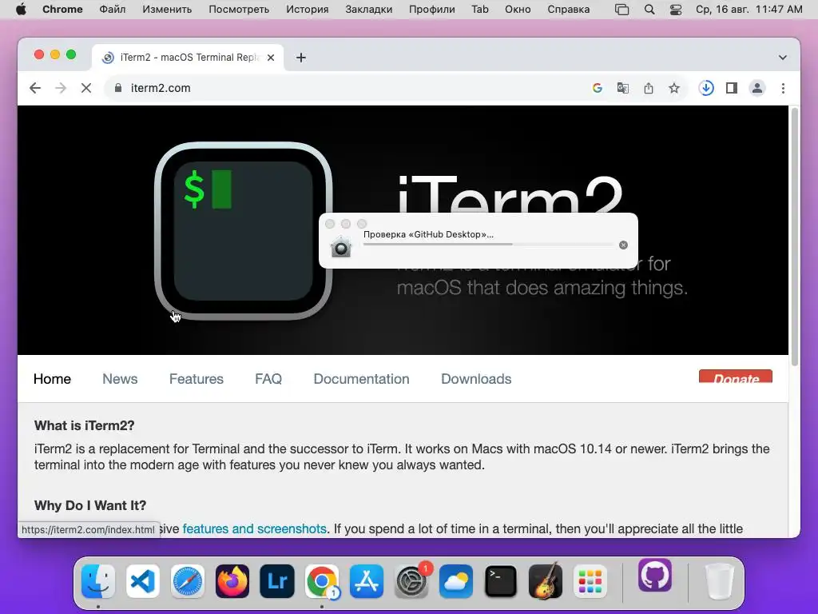Image resolution: width=818 pixels, height=614 pixels.
Task: Stop page loading with X button
Action: (86, 88)
